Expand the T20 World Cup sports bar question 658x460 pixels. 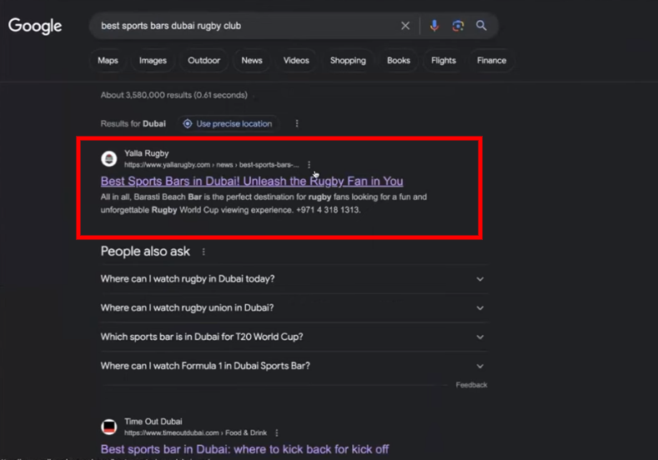tap(480, 337)
